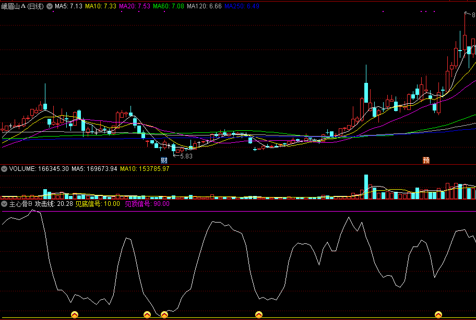
Task: Select the third bottom signal marker from left
Action: [164, 315]
